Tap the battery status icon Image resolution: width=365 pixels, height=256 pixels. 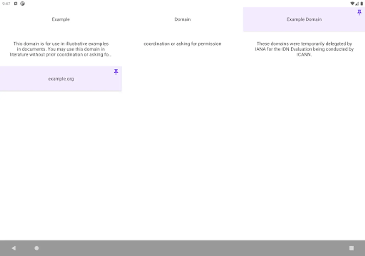pos(362,4)
